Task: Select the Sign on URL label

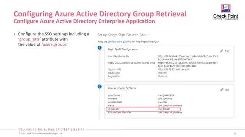Action: 114,69
